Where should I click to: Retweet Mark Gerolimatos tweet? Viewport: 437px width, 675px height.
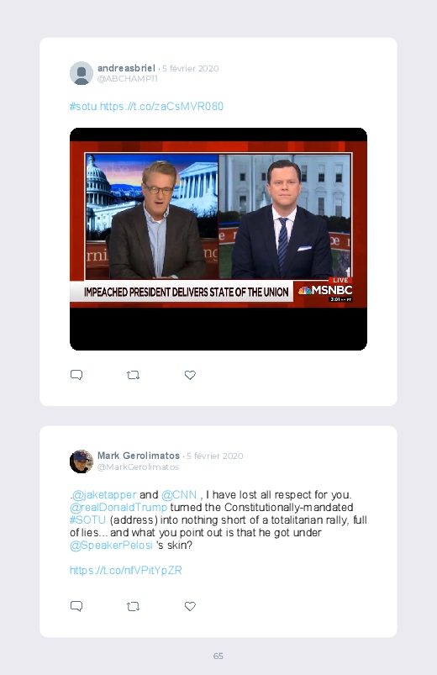tap(133, 606)
